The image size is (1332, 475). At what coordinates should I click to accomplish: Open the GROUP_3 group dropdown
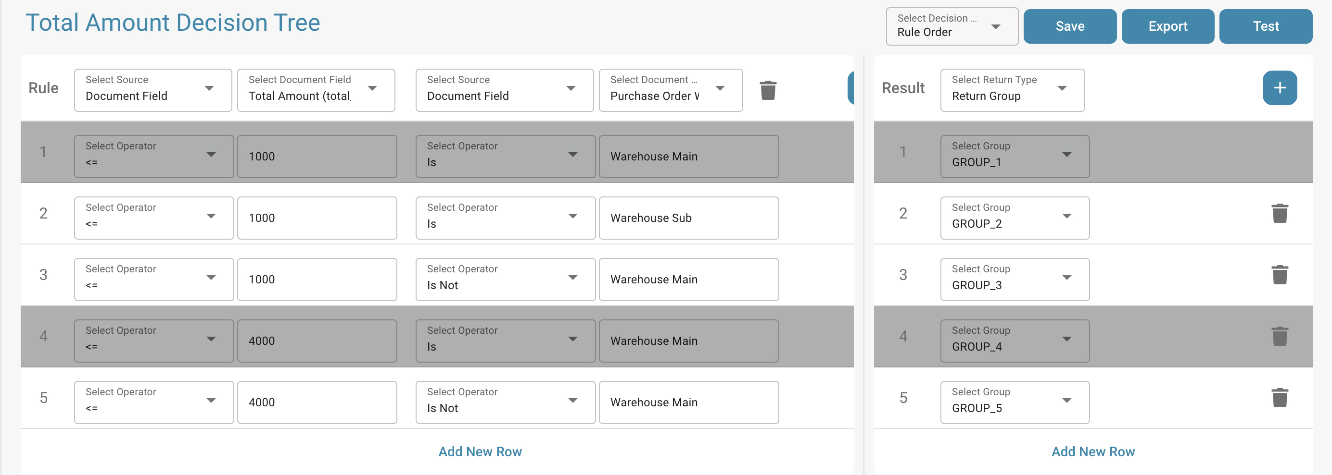tap(1015, 280)
